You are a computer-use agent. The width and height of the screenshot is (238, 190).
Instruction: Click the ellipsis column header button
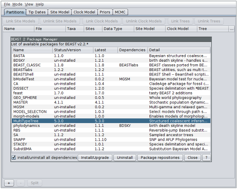coord(232,29)
